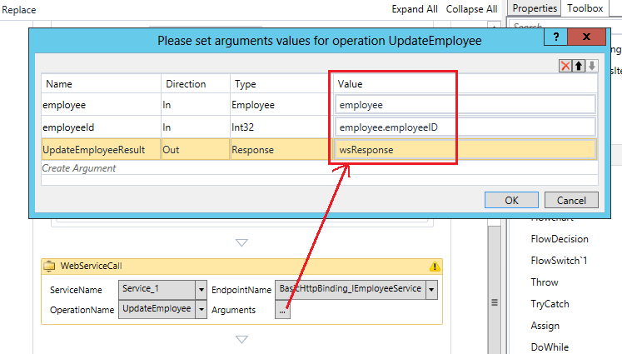The image size is (622, 354).
Task: Click the WebServiceCall warning icon
Action: [434, 267]
